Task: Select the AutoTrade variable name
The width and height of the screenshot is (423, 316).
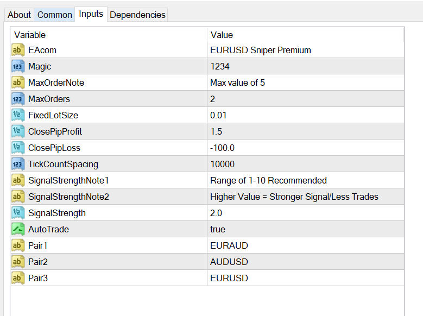Action: coord(48,229)
